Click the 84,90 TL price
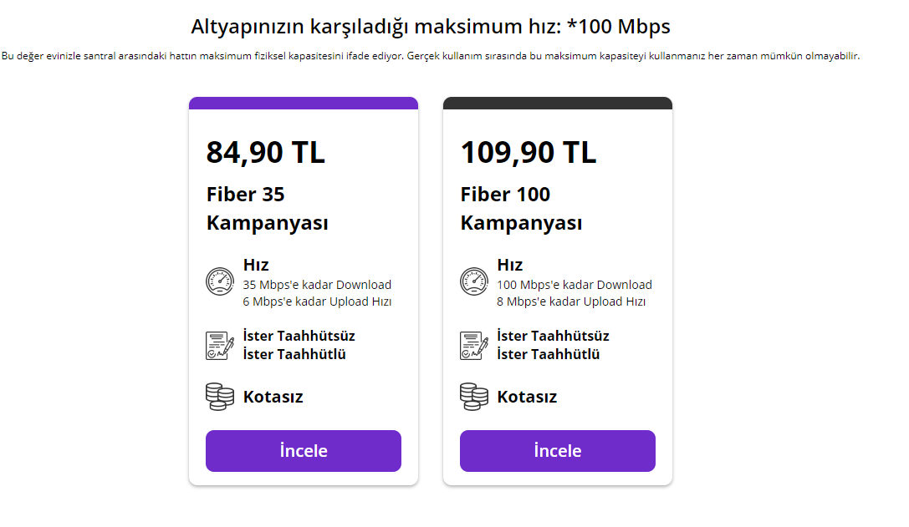Screen dimensions: 909x527 [265, 153]
